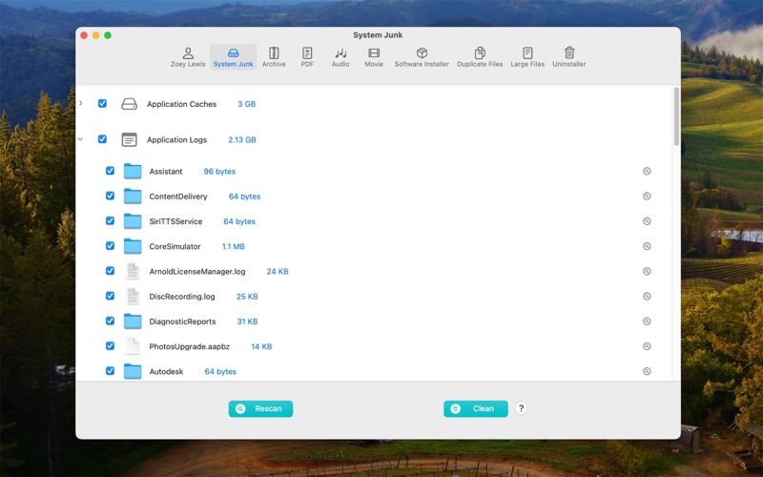The height and width of the screenshot is (477, 763).
Task: Select the System Junk toolbar icon
Action: click(x=233, y=57)
